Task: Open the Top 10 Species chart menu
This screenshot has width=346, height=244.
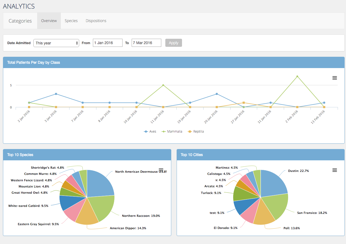Action: [161, 170]
